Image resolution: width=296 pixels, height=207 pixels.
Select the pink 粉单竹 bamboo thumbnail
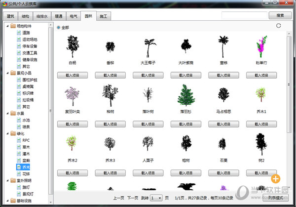tap(261, 46)
